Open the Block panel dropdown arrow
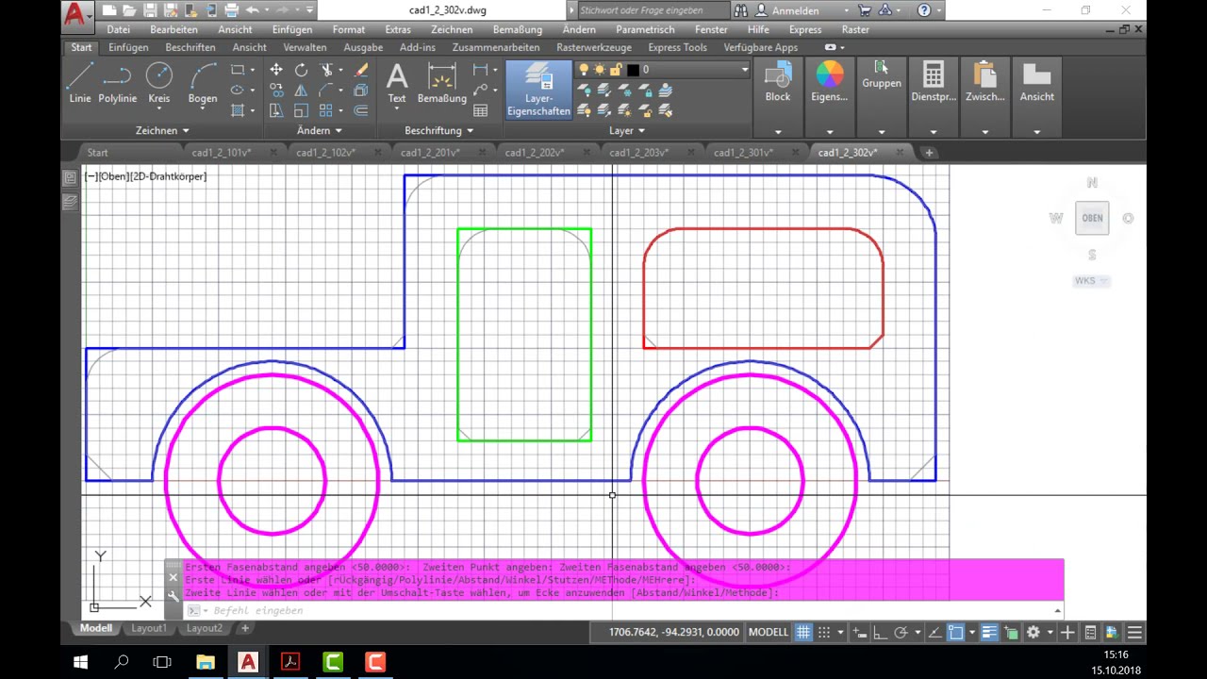 click(x=778, y=131)
